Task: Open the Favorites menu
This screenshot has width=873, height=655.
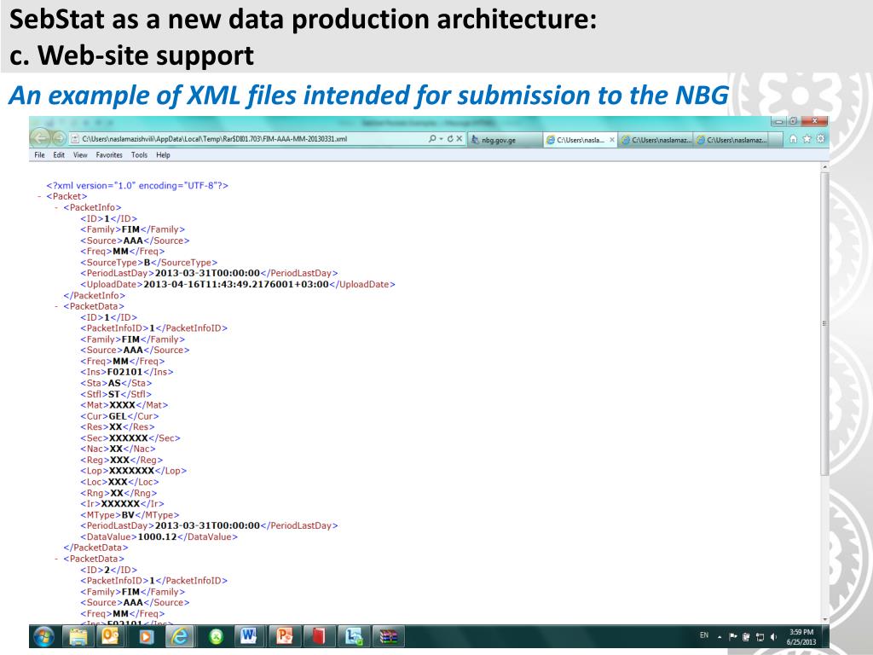Action: click(109, 155)
